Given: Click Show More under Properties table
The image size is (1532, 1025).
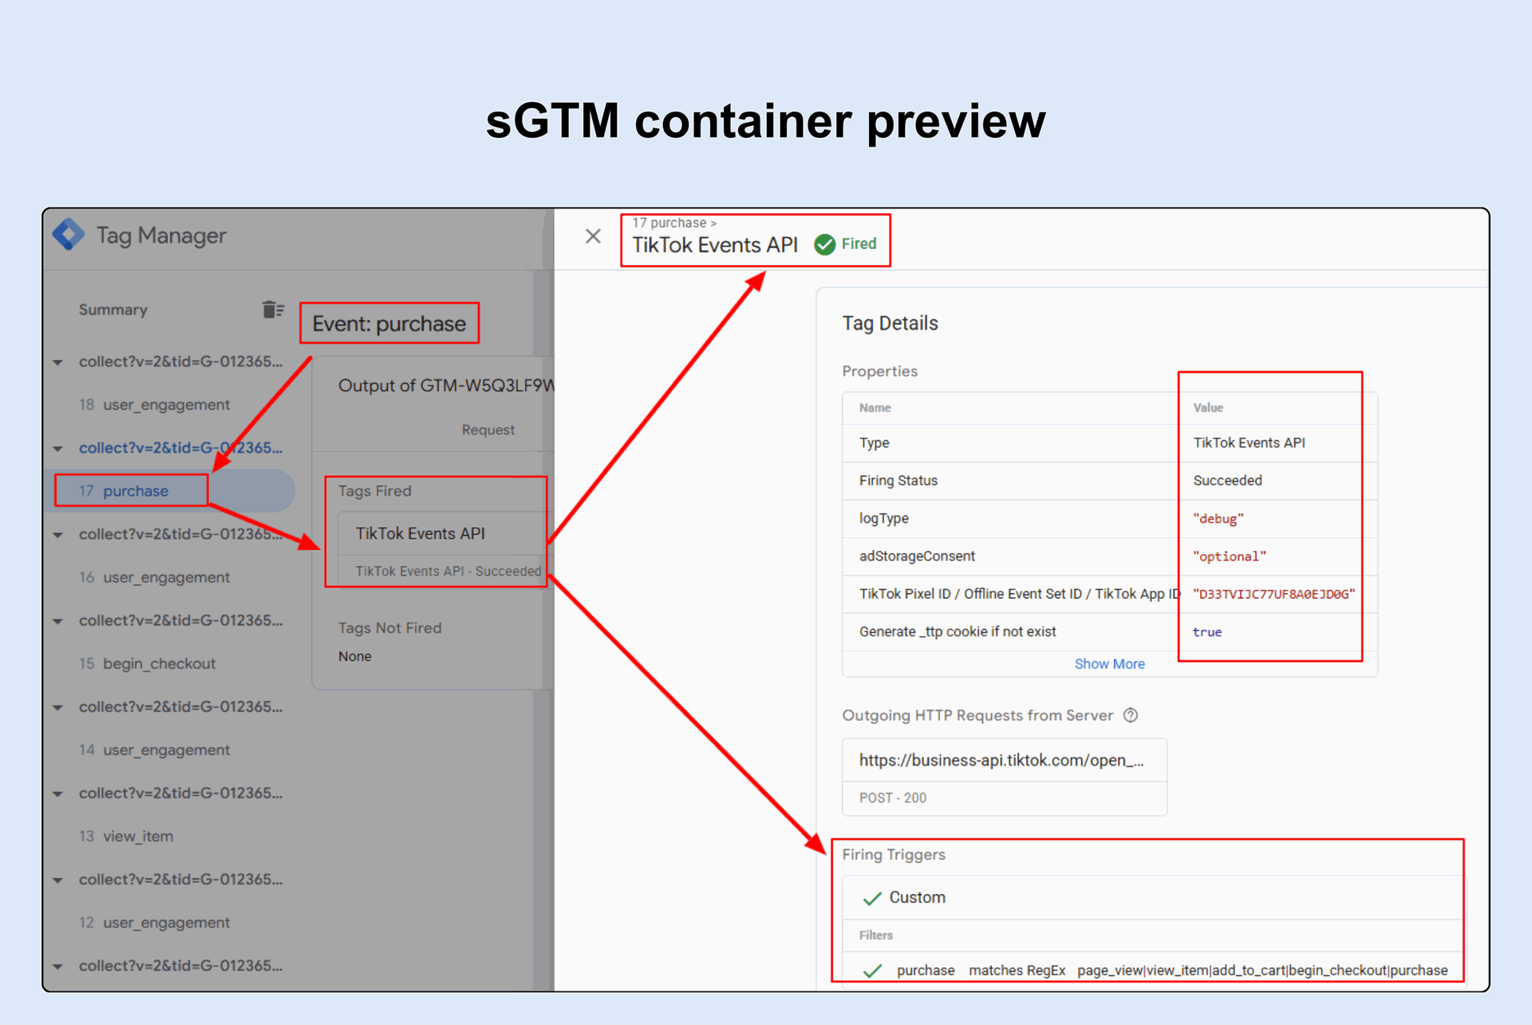Looking at the screenshot, I should [x=1109, y=664].
